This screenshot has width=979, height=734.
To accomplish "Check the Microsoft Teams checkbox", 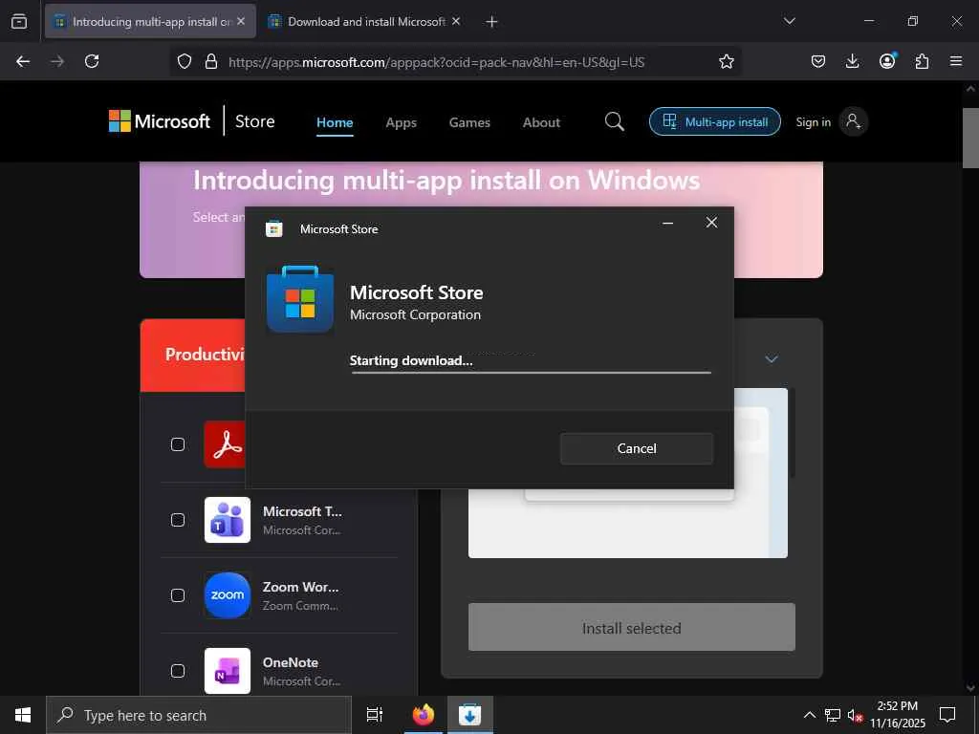I will coord(178,520).
